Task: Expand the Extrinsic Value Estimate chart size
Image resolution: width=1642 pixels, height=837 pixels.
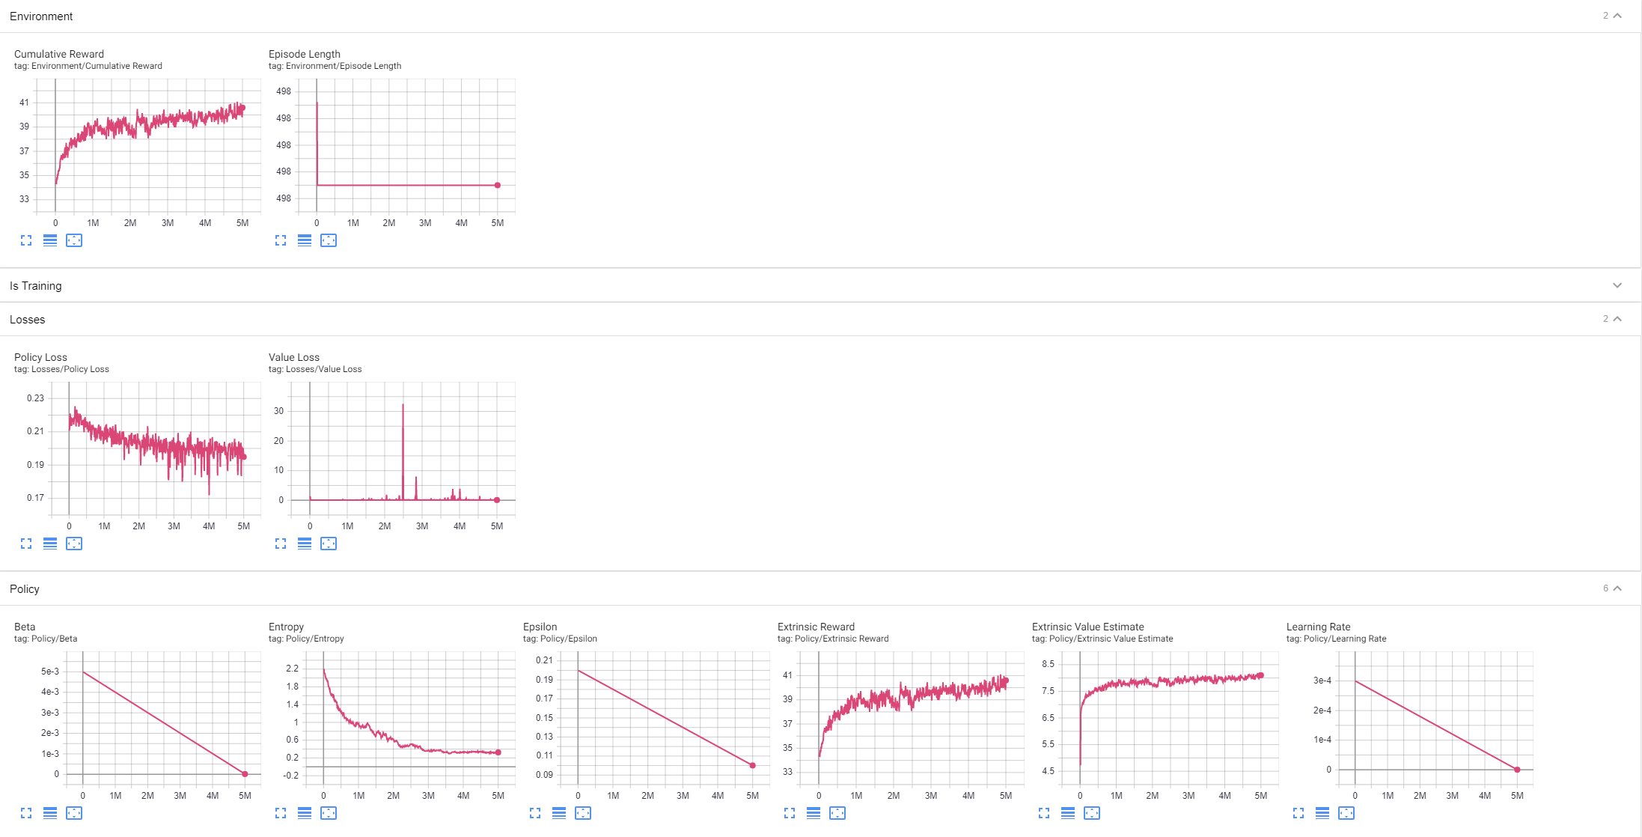Action: coord(1044,813)
